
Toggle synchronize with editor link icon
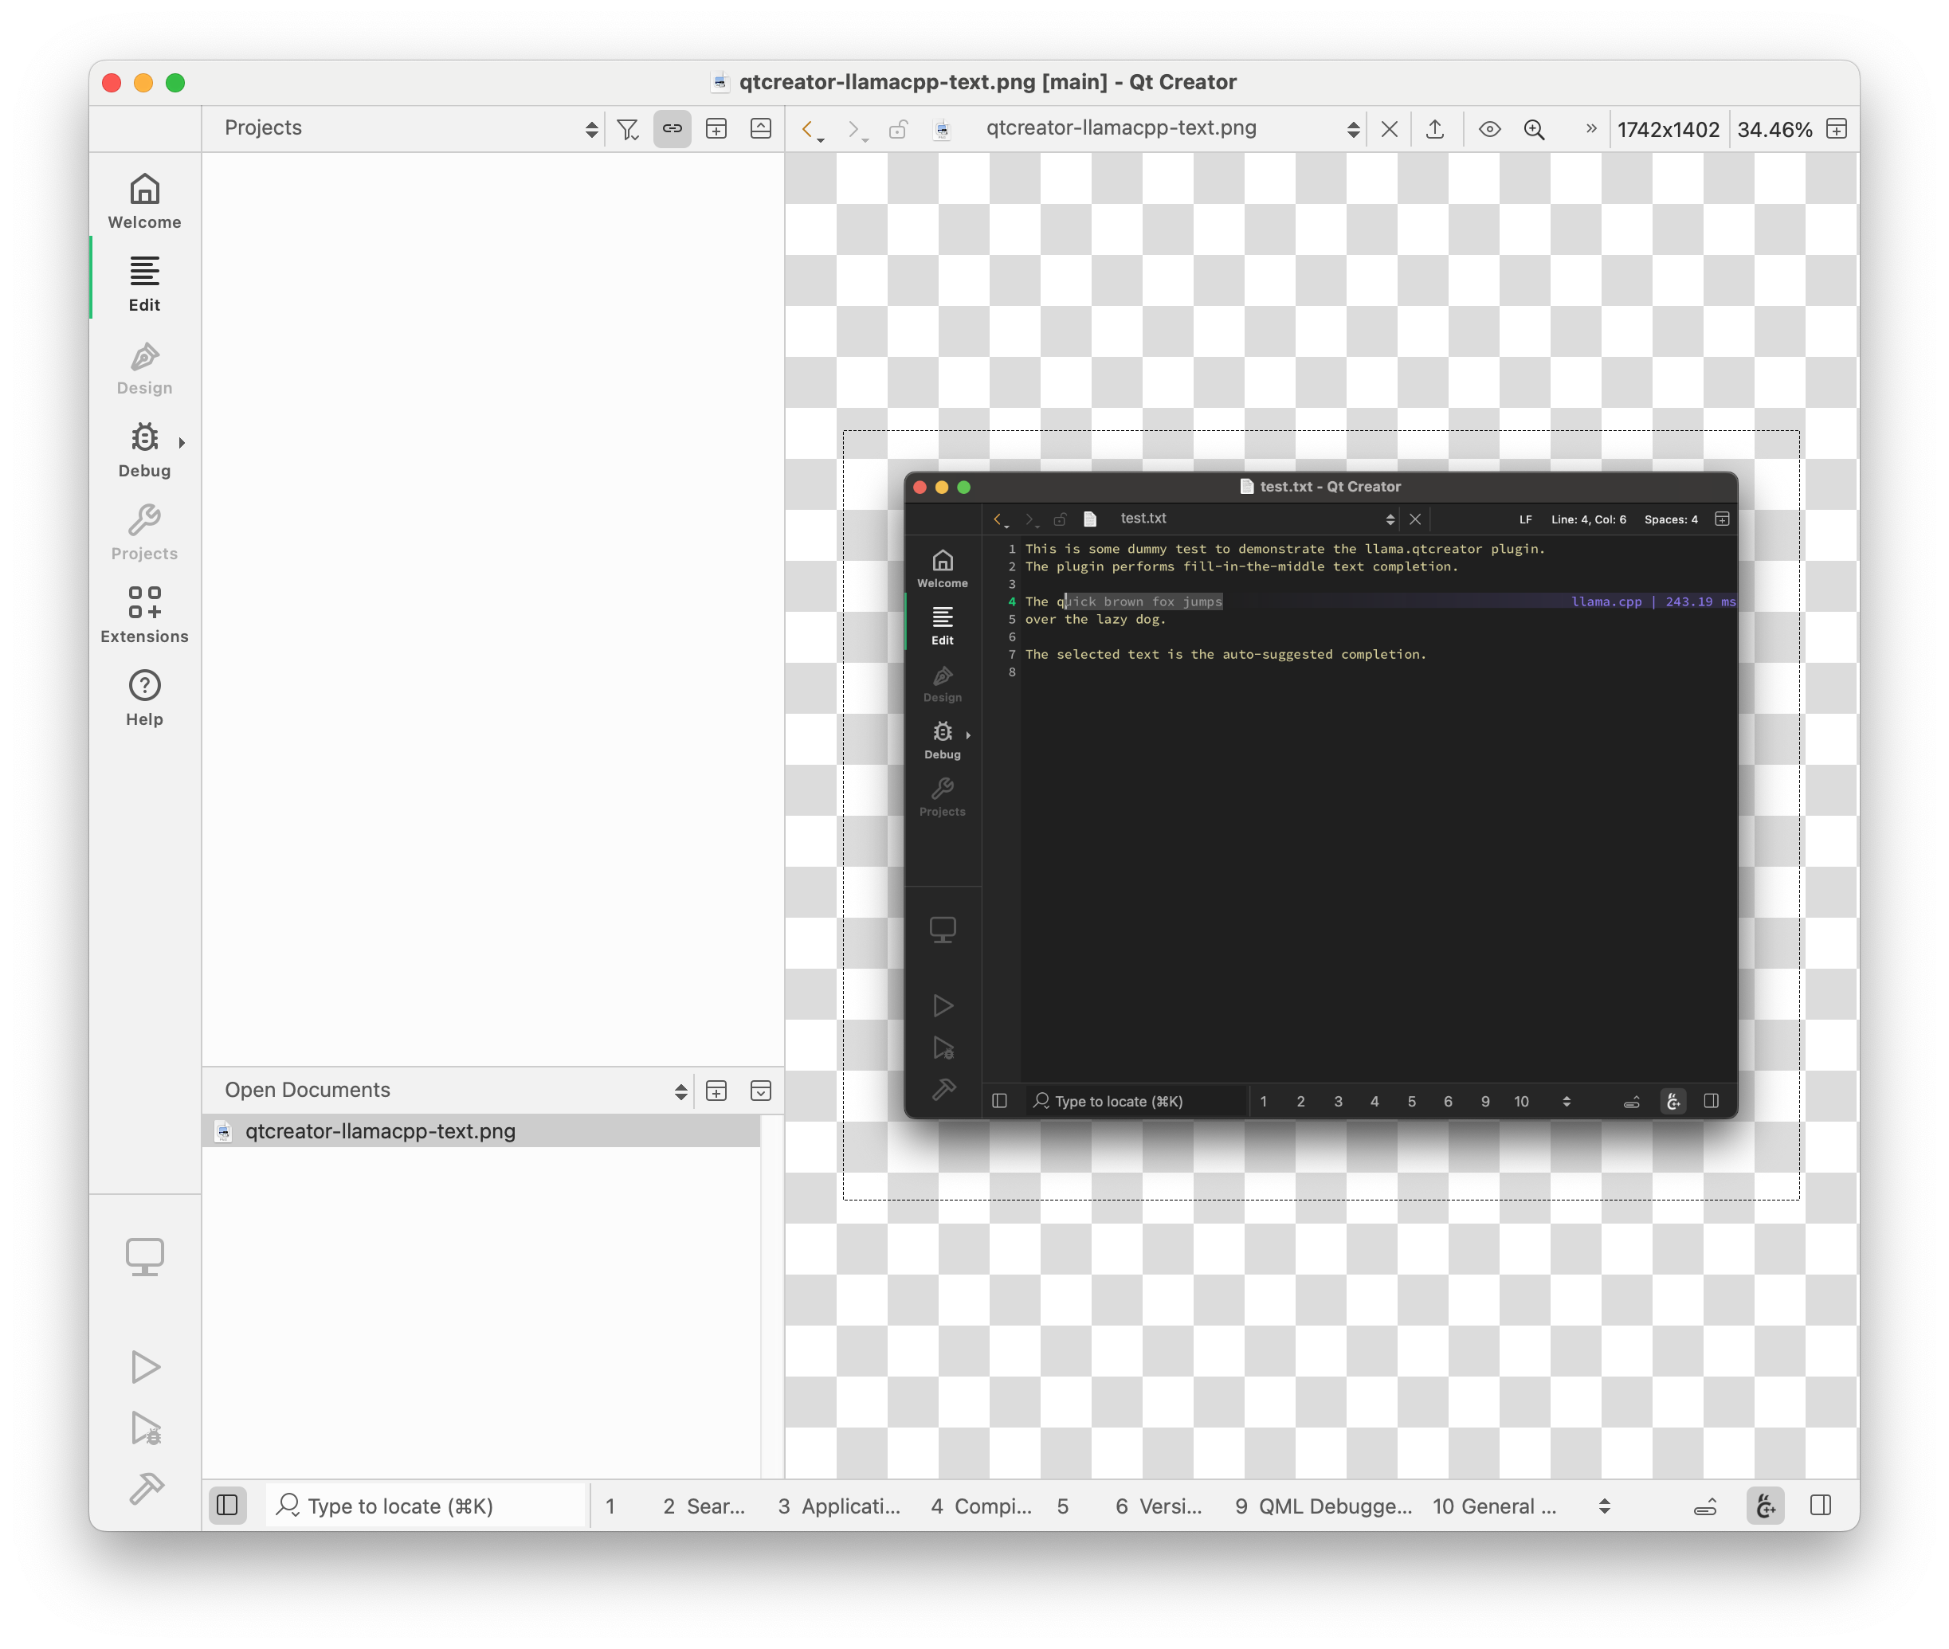672,129
